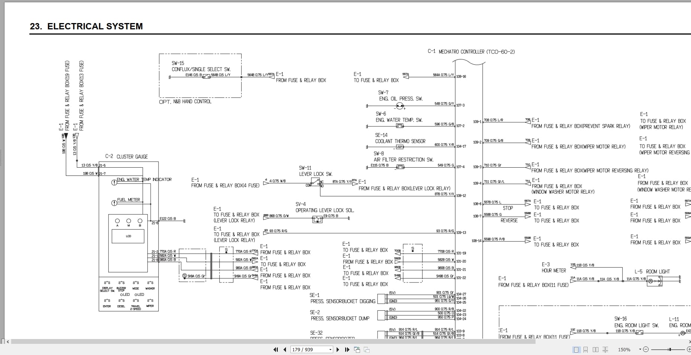Click the previous view icon

pos(357,349)
